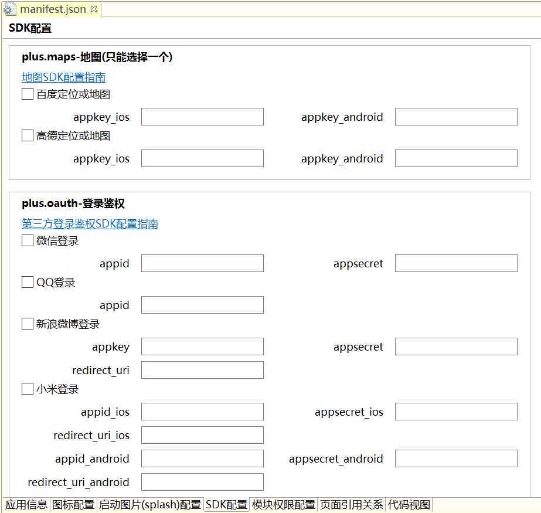Tick the QQ登录 checkbox
This screenshot has width=541, height=513.
(28, 283)
